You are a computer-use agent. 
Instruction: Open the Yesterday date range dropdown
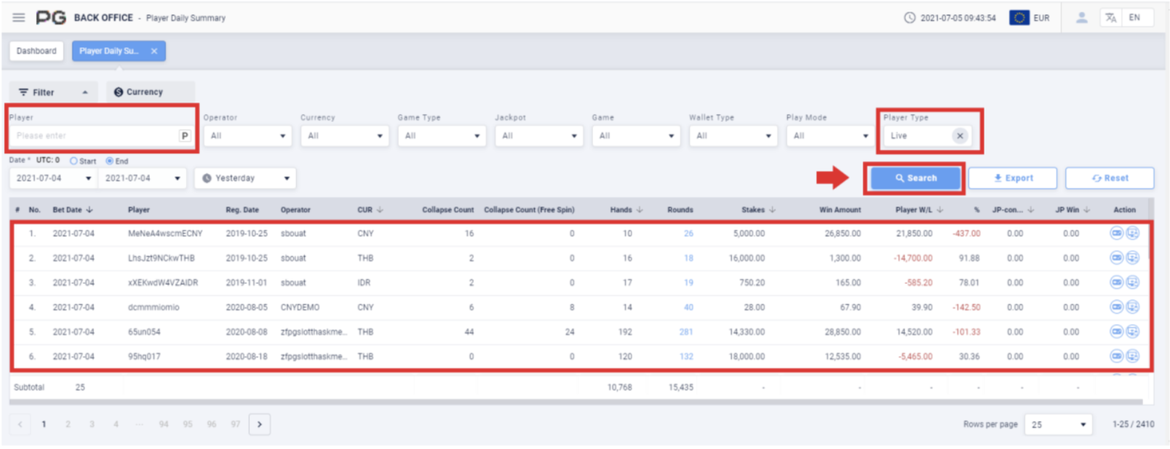[245, 178]
